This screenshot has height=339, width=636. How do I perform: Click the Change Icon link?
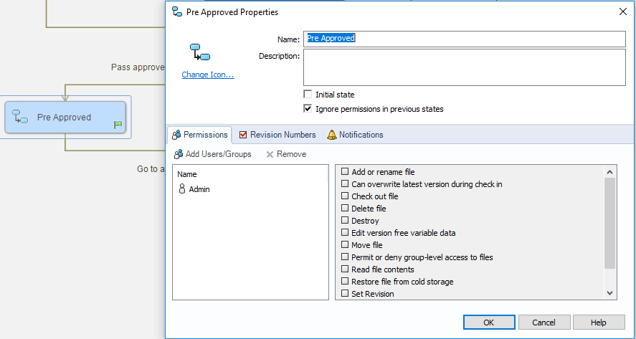208,75
